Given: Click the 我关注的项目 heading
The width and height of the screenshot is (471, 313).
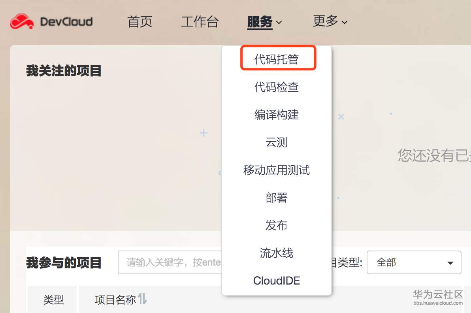Looking at the screenshot, I should tap(64, 71).
